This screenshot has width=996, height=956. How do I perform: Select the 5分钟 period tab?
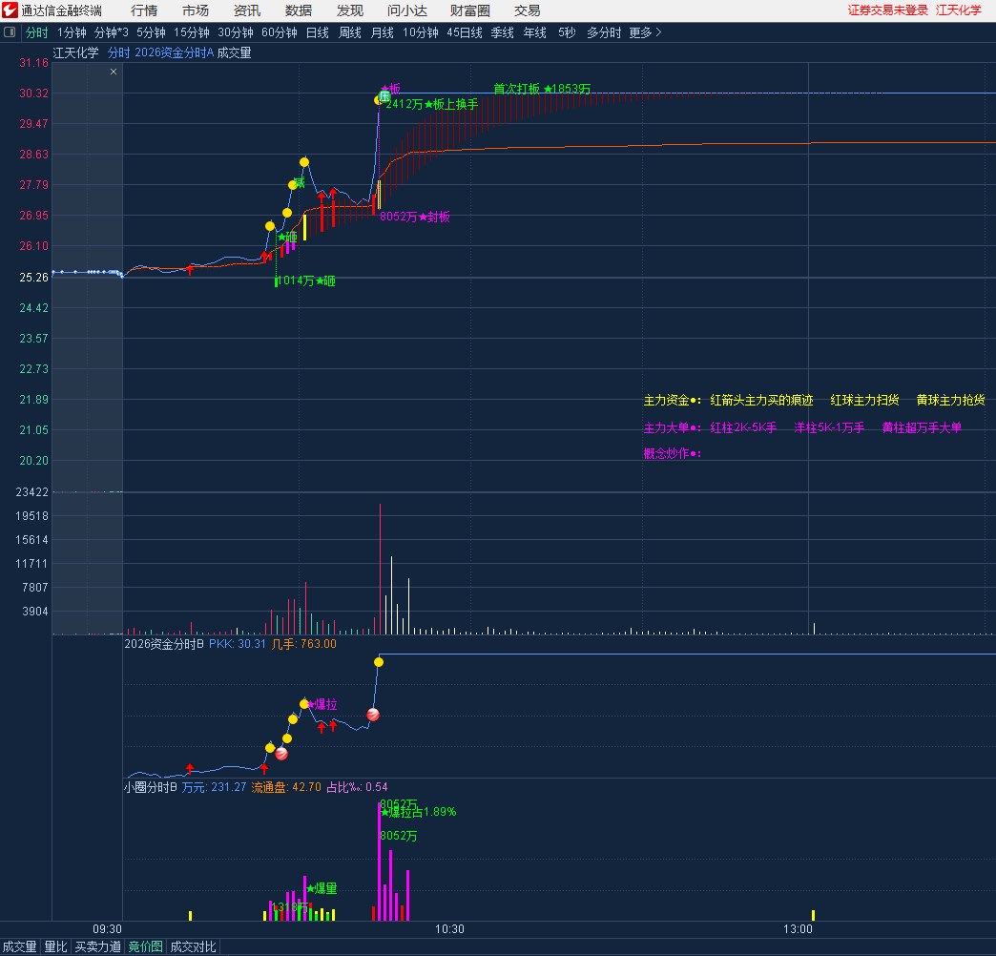coord(151,32)
